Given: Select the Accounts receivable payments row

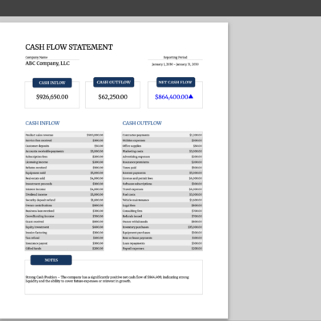Looking at the screenshot, I should (x=64, y=151).
